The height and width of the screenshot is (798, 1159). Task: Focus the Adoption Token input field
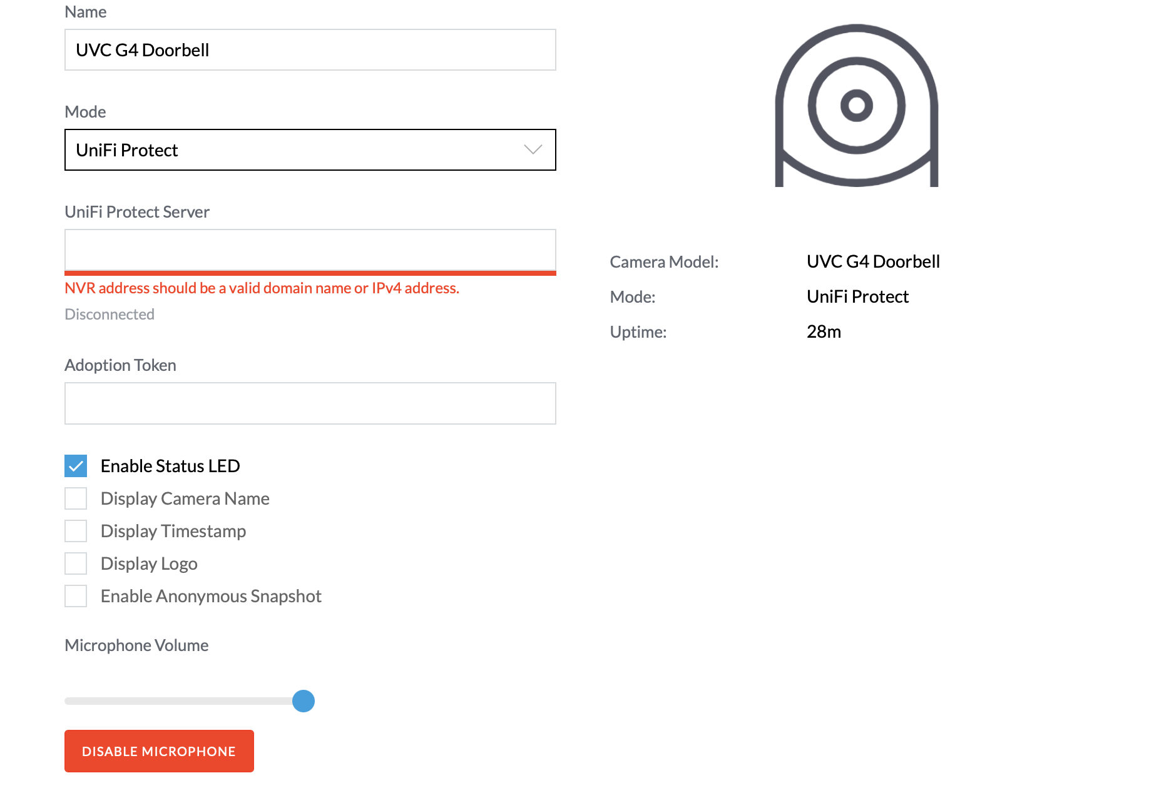pyautogui.click(x=310, y=403)
